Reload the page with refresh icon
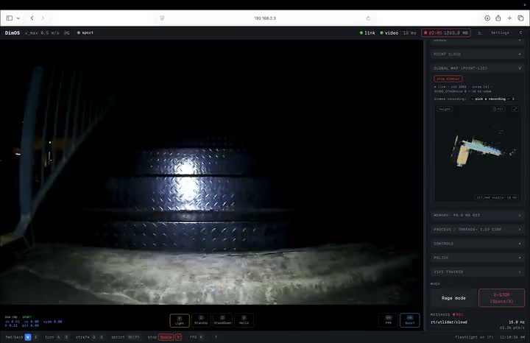Viewport: 530px width, 343px height. pyautogui.click(x=368, y=18)
